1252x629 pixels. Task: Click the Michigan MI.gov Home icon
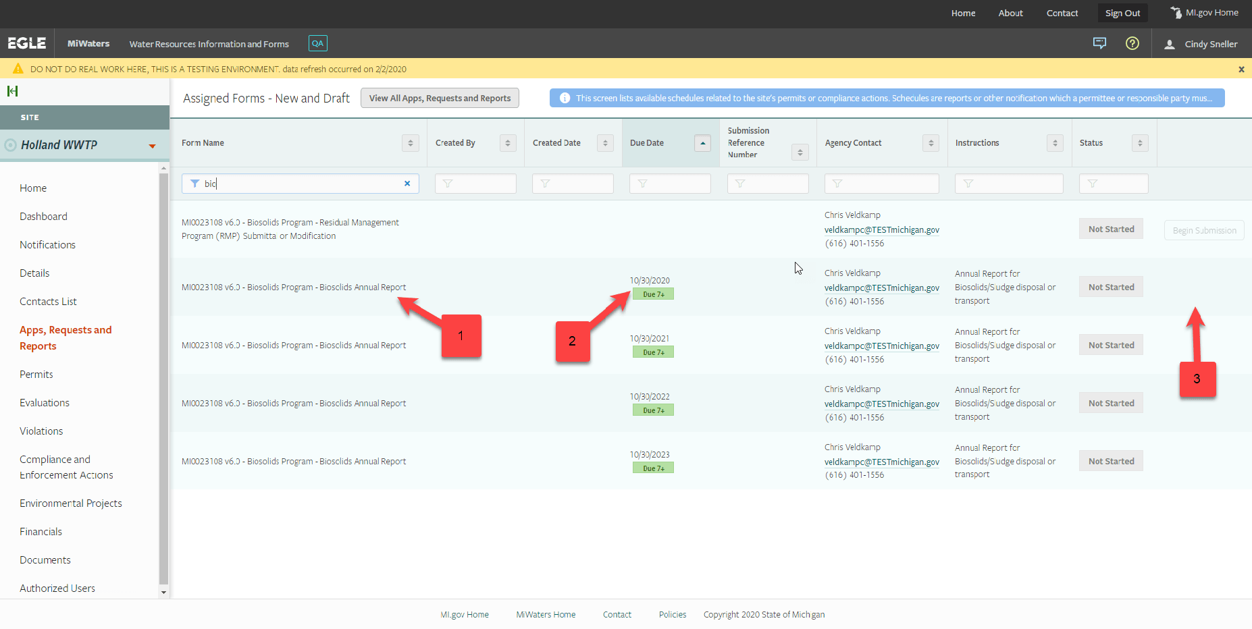click(x=1176, y=13)
